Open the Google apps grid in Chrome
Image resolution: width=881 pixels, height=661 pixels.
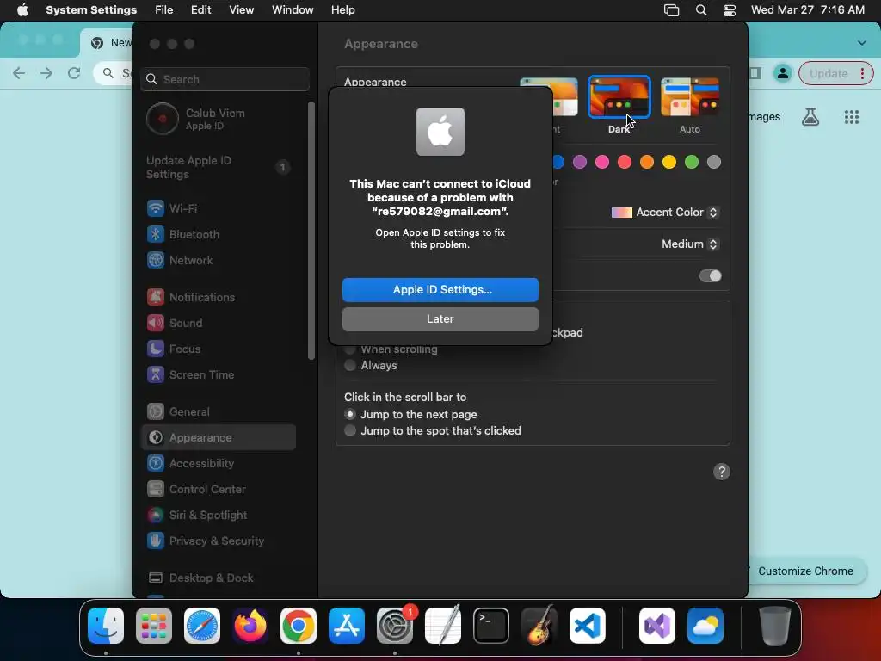pos(851,117)
